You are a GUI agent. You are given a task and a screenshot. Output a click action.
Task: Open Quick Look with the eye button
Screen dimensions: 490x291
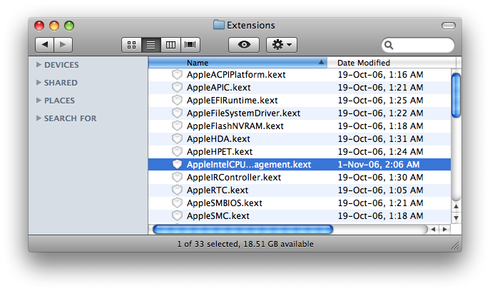click(x=244, y=45)
